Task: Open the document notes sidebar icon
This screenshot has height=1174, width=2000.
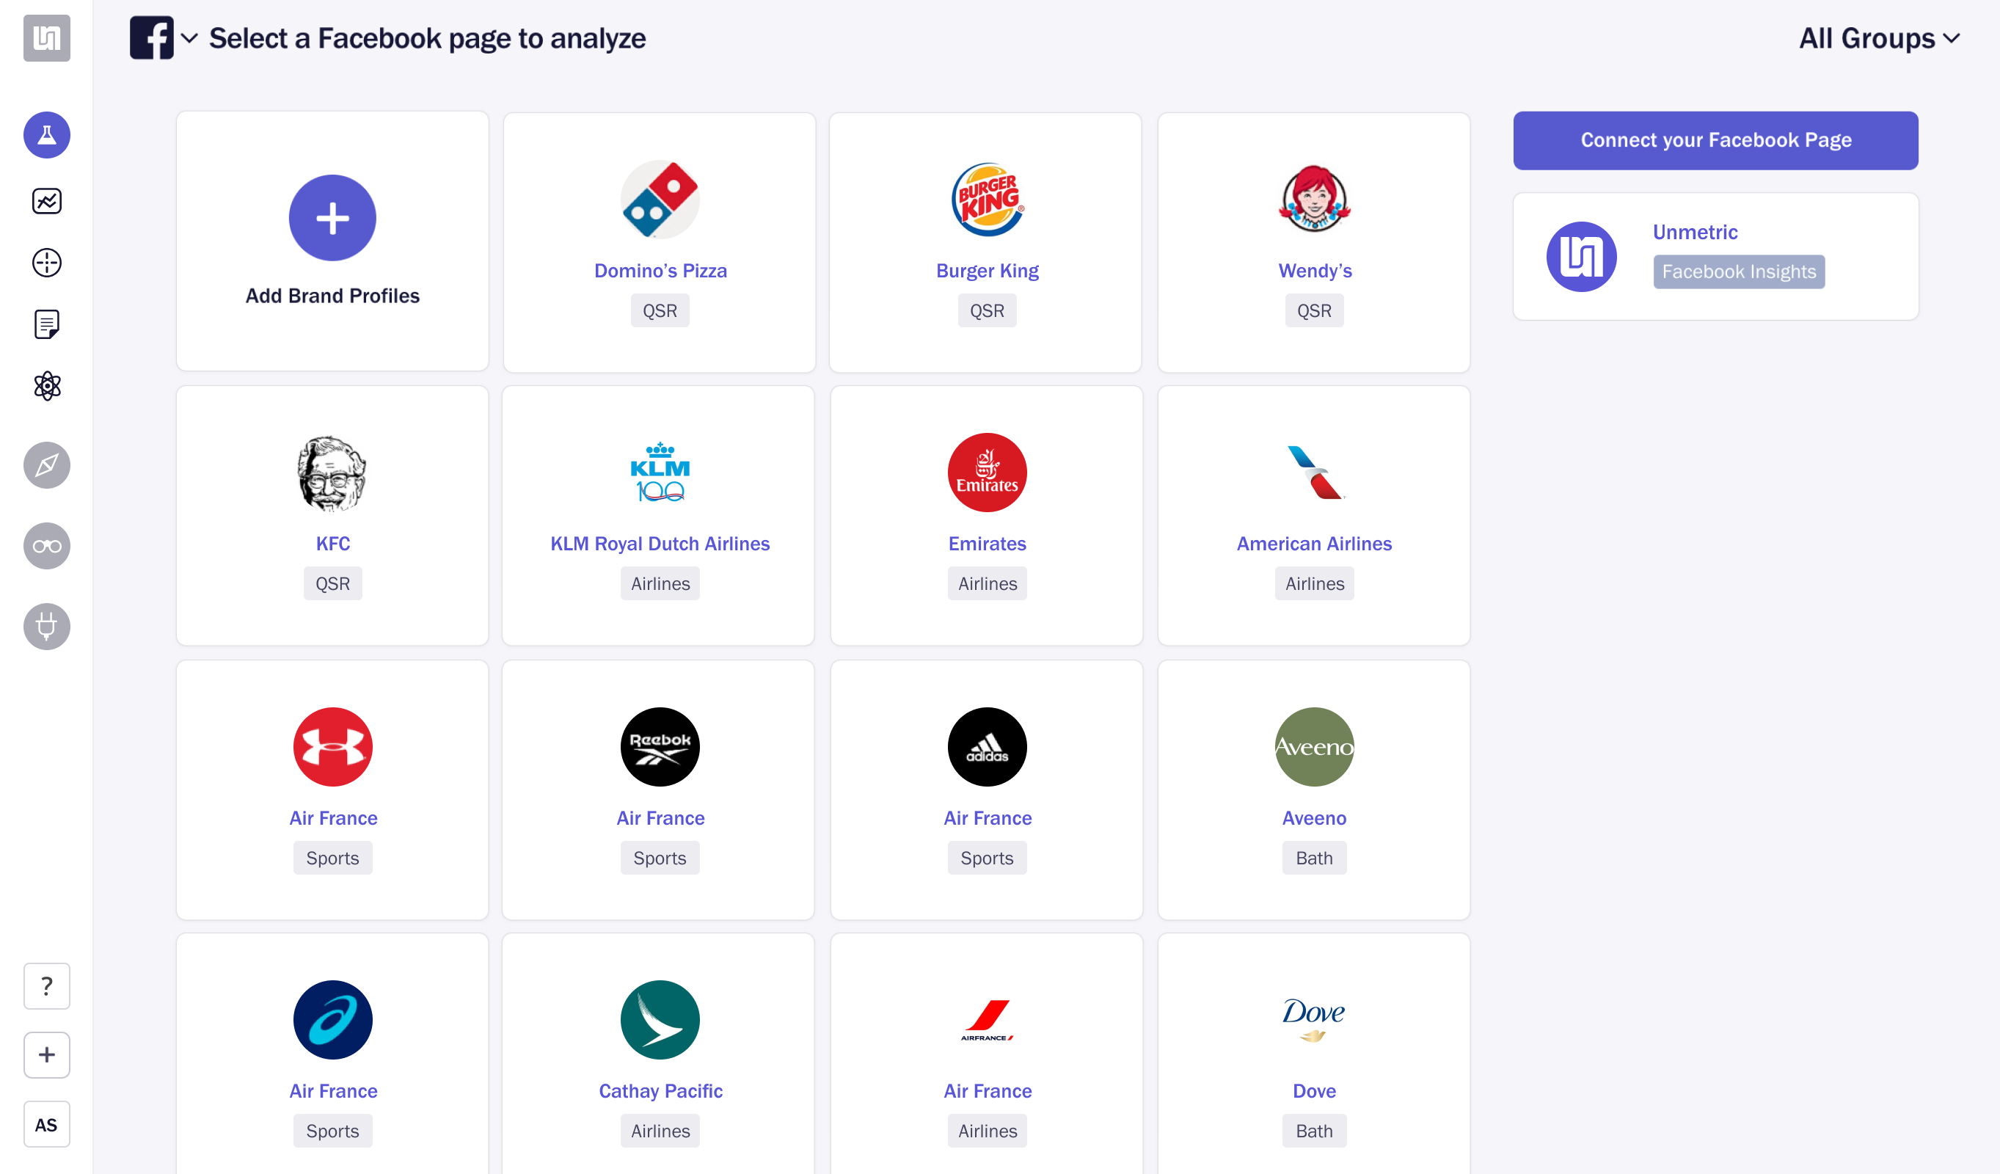Action: tap(47, 324)
